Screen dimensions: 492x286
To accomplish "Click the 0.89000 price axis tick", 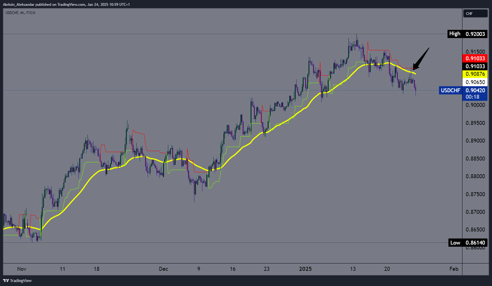I will point(475,141).
